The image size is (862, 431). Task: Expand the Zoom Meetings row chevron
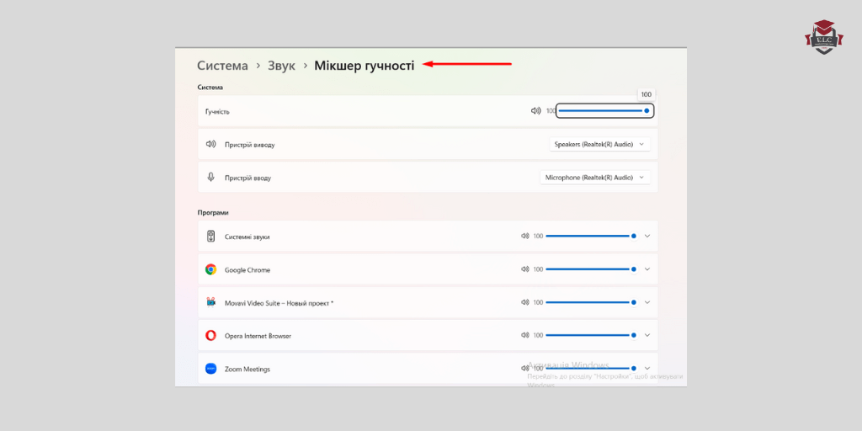(x=647, y=368)
